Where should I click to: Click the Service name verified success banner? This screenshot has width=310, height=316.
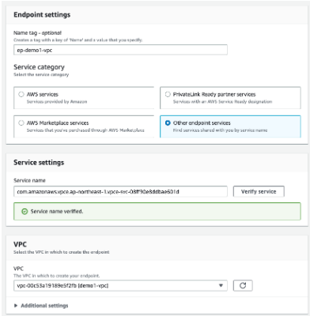[157, 211]
